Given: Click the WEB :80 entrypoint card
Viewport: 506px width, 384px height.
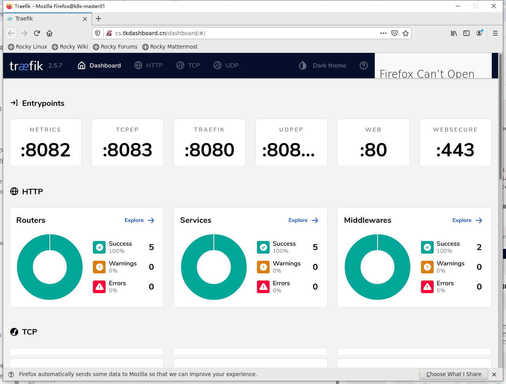Looking at the screenshot, I should click(373, 143).
